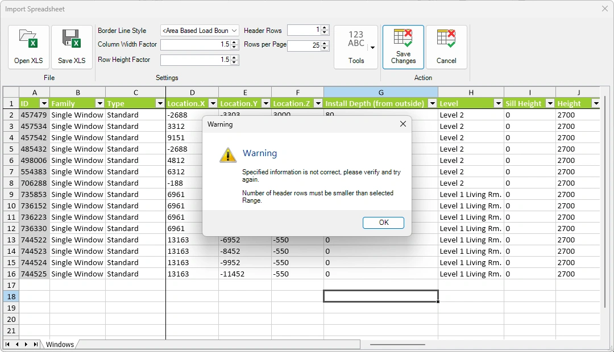Open the Border Line Style dropdown

(x=233, y=31)
